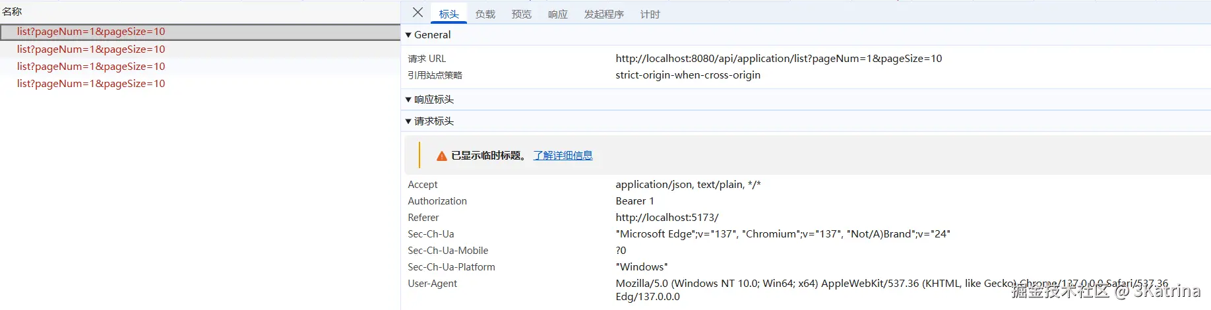Click the Authorization header value Bearer 1
Image resolution: width=1211 pixels, height=310 pixels.
point(635,201)
